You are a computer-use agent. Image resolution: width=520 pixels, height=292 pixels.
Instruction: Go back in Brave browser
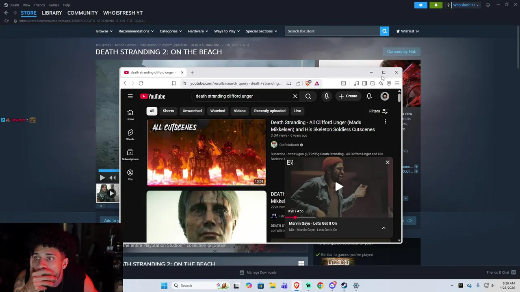pyautogui.click(x=125, y=83)
